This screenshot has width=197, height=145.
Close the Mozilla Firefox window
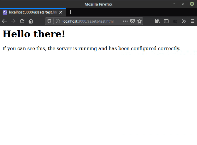click(192, 4)
